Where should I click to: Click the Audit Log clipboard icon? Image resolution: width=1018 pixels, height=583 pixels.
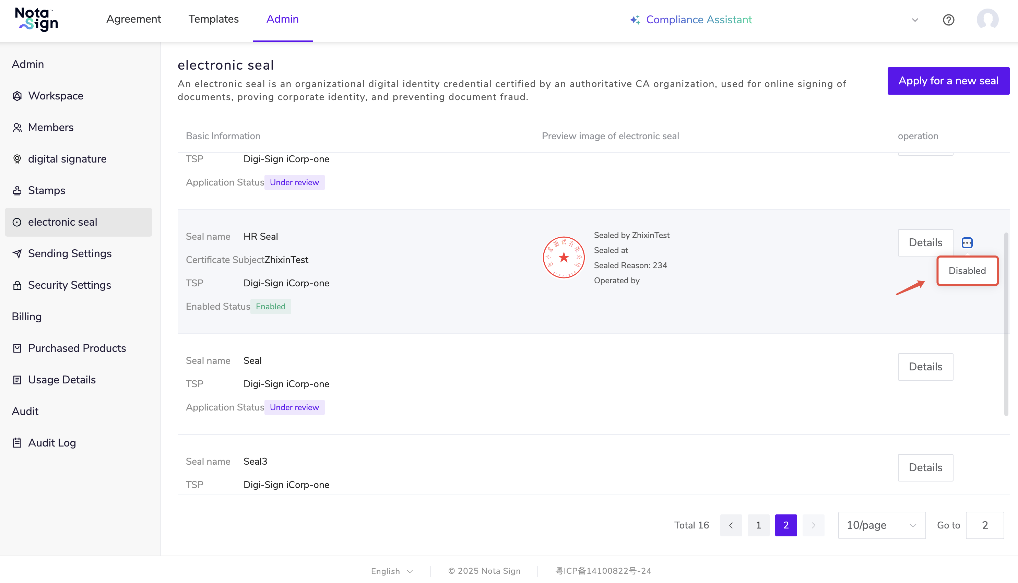(x=17, y=443)
